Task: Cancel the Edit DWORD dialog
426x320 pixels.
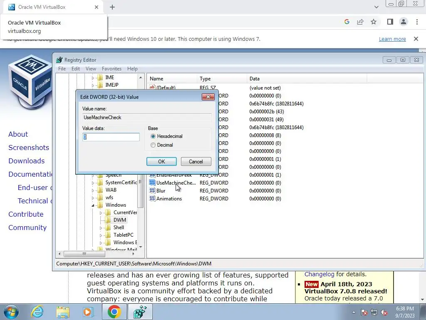Action: coord(196,161)
